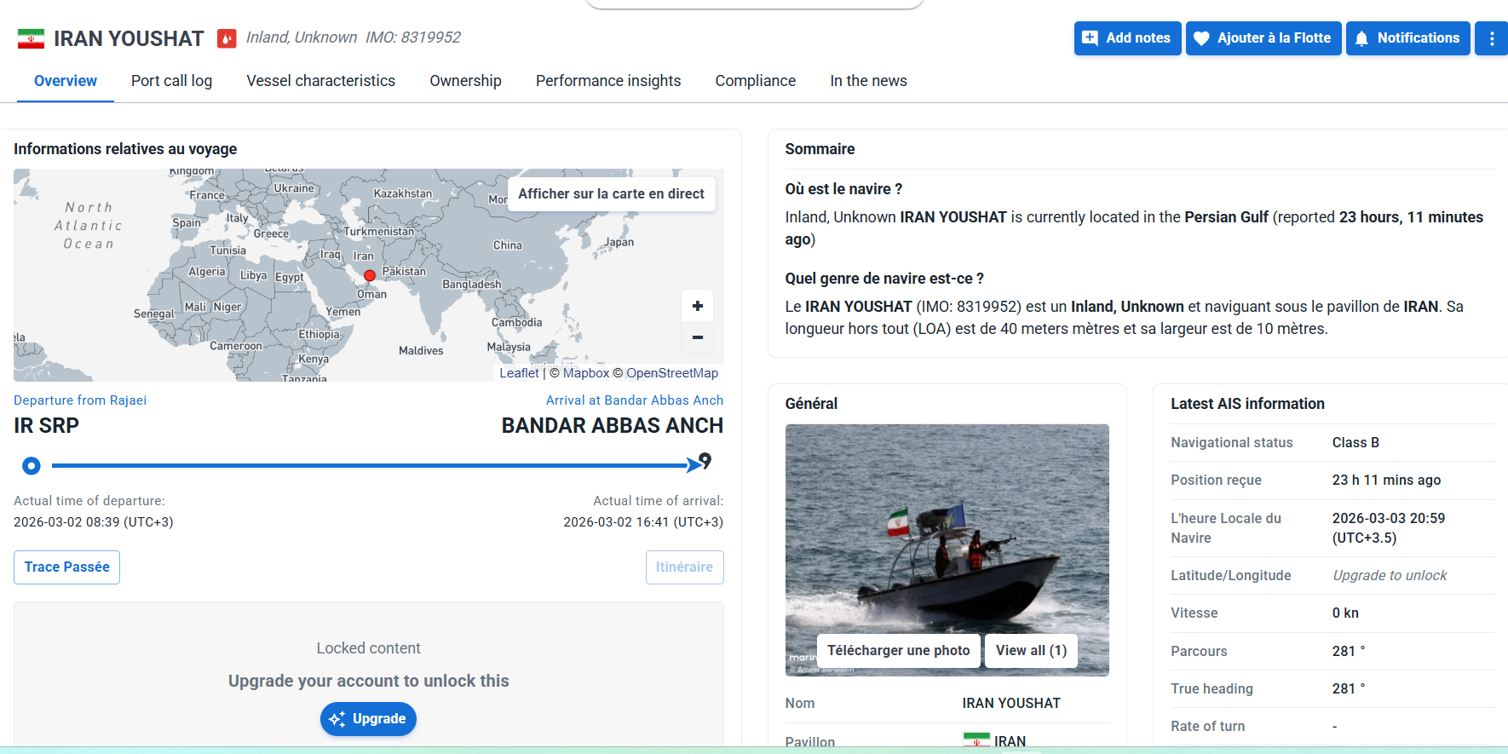The height and width of the screenshot is (754, 1508).
Task: Add notes for this vessel
Action: click(x=1127, y=38)
